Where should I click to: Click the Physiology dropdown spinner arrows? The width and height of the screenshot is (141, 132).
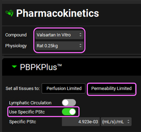[81, 46]
